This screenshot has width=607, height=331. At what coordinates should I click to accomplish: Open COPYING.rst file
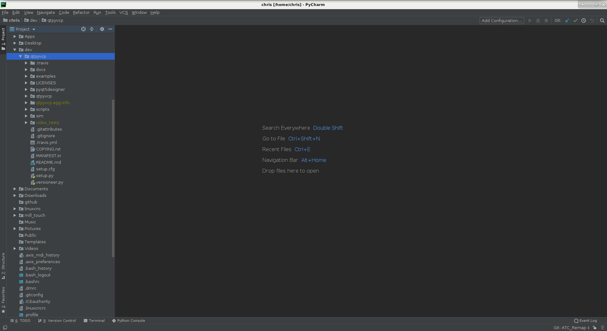48,149
